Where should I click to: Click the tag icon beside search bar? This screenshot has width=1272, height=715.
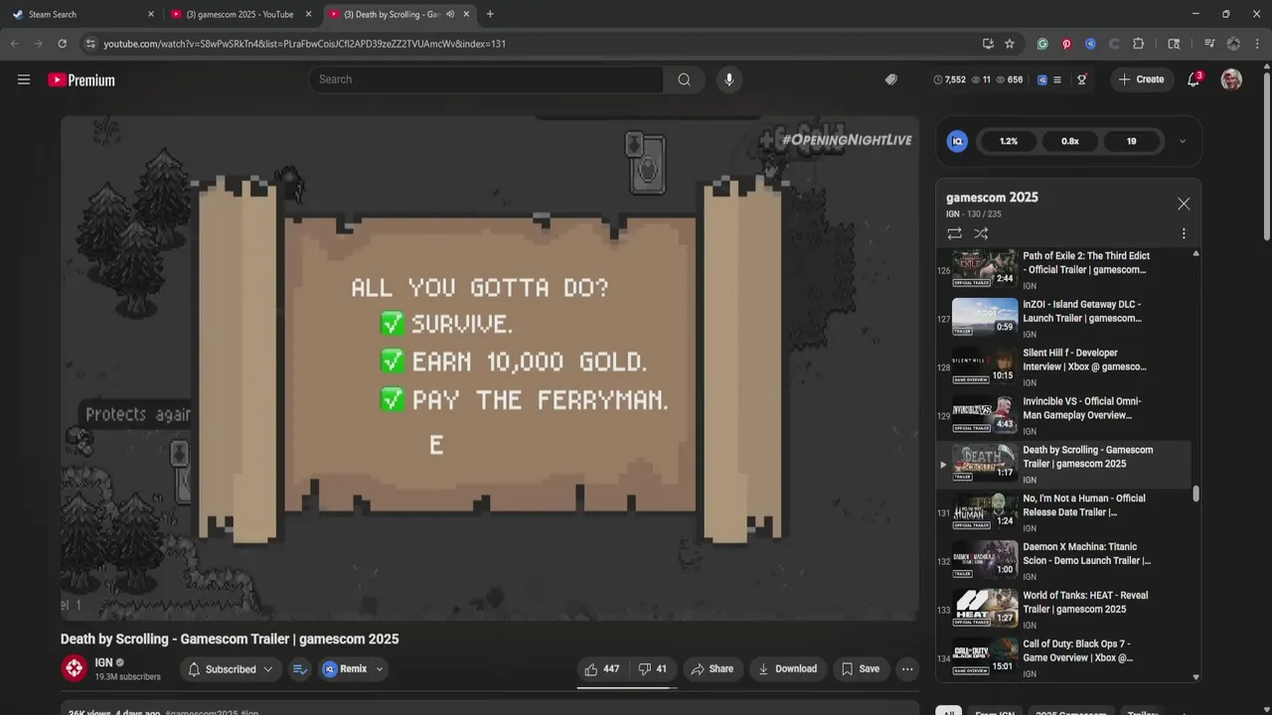click(x=891, y=79)
